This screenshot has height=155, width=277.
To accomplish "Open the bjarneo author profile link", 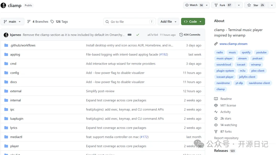I will tap(15, 35).
